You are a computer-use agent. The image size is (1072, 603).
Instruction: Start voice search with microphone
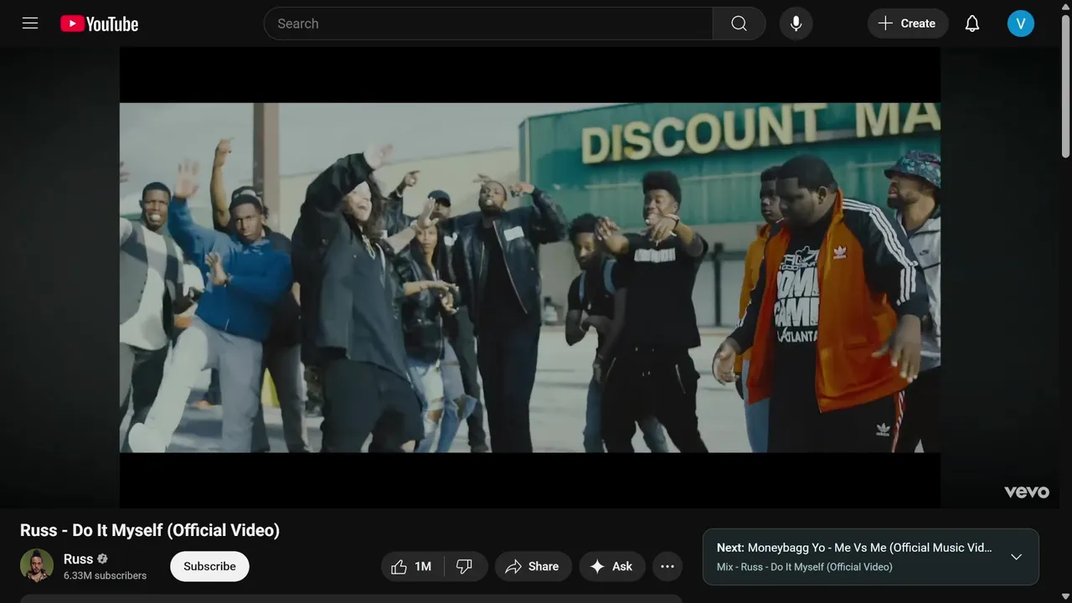tap(796, 23)
